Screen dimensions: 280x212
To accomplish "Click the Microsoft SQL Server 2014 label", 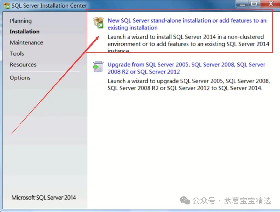I will tap(44, 198).
